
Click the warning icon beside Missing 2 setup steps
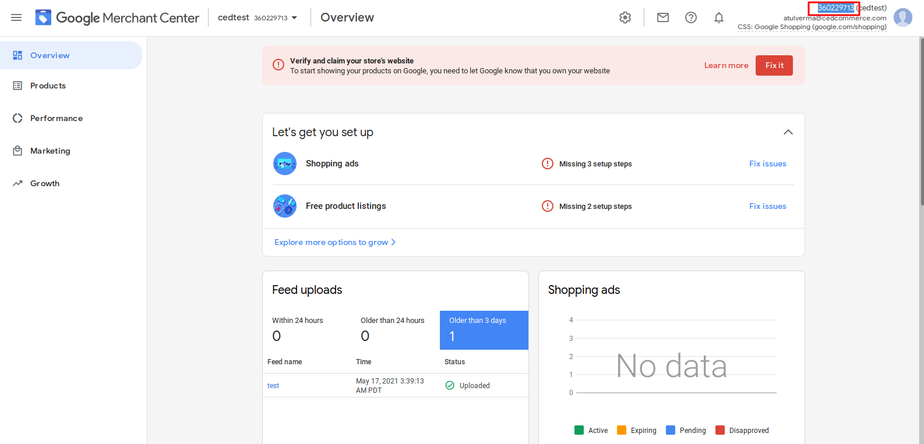(548, 206)
